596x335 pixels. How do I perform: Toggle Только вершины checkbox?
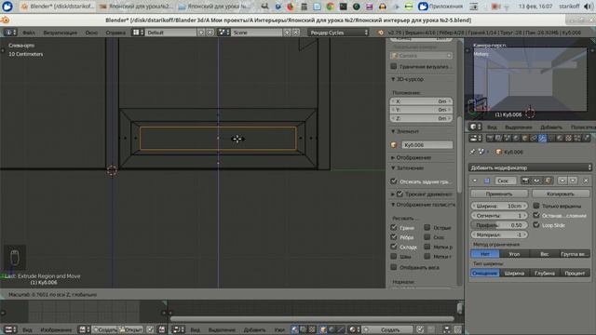click(x=536, y=206)
